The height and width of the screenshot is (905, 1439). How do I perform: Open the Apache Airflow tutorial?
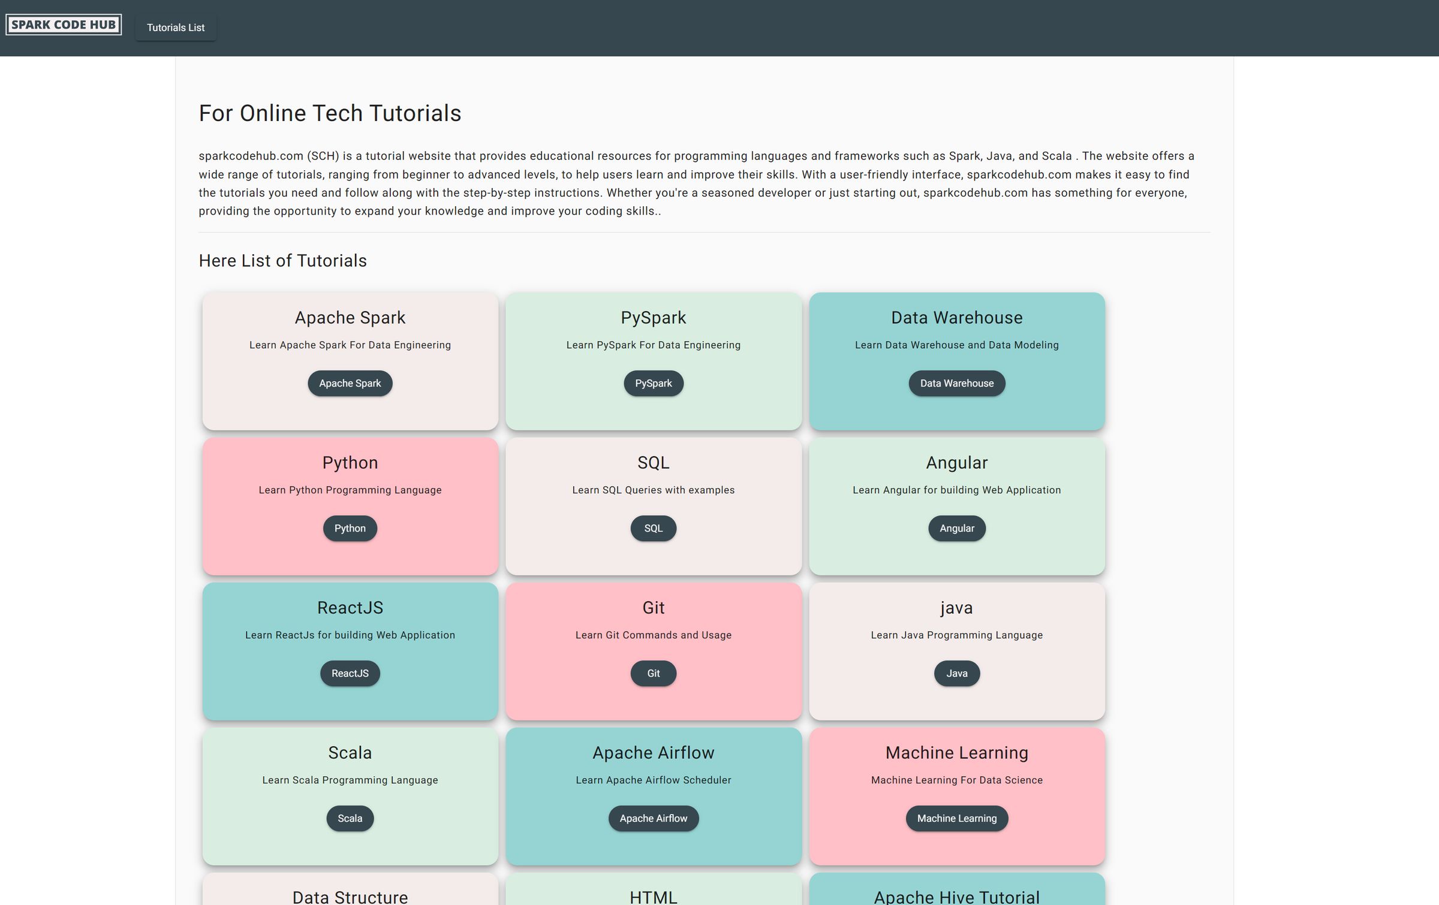pos(653,818)
